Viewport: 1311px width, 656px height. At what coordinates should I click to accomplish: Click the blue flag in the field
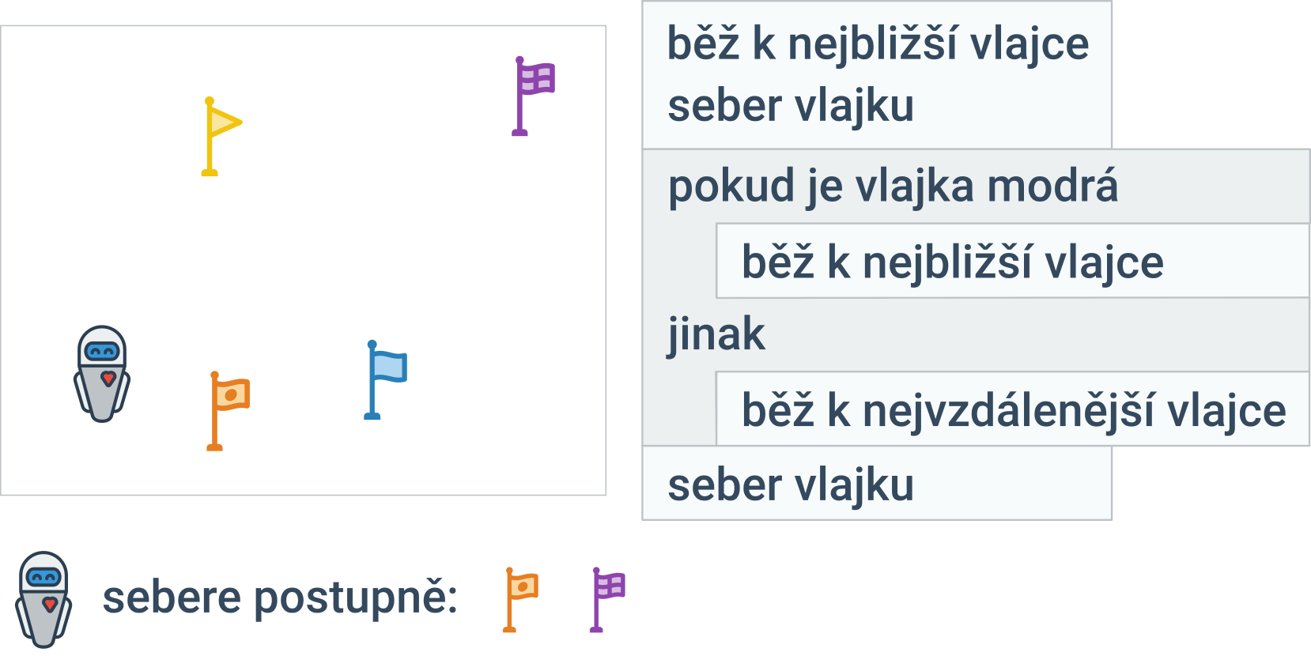[385, 379]
